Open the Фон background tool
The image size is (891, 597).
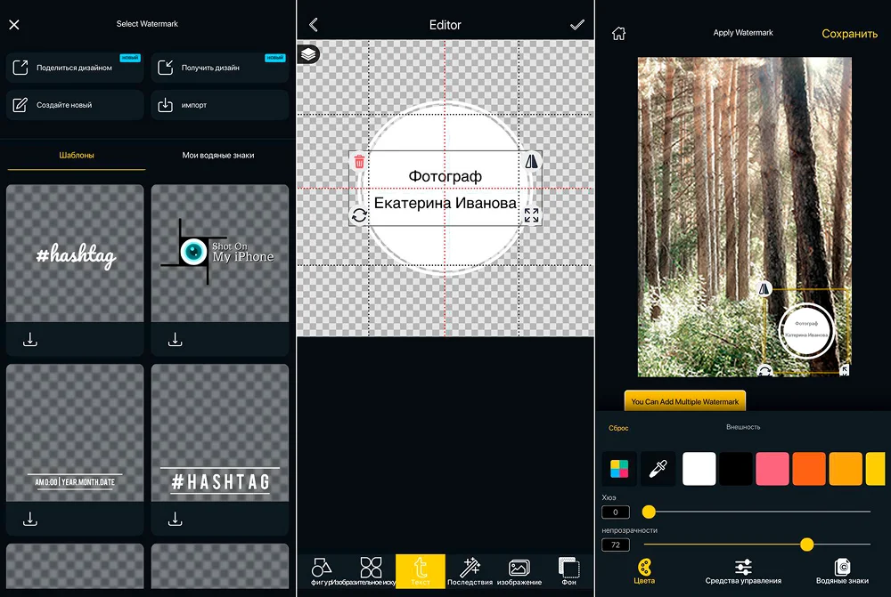568,571
